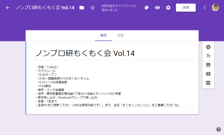The height and width of the screenshot is (135, 224).
Task: Star this form with the star icon
Action: pyautogui.click(x=93, y=8)
